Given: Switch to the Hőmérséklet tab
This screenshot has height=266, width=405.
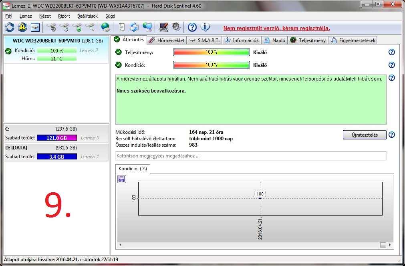Looking at the screenshot, I should tap(167, 40).
